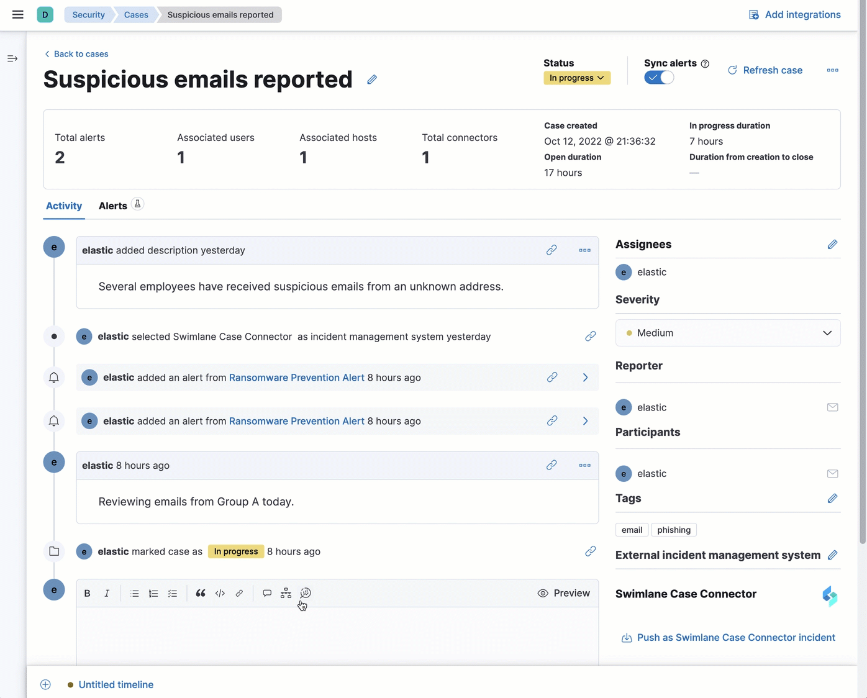Edit tags with the pencil icon
Image resolution: width=867 pixels, height=698 pixels.
(832, 499)
